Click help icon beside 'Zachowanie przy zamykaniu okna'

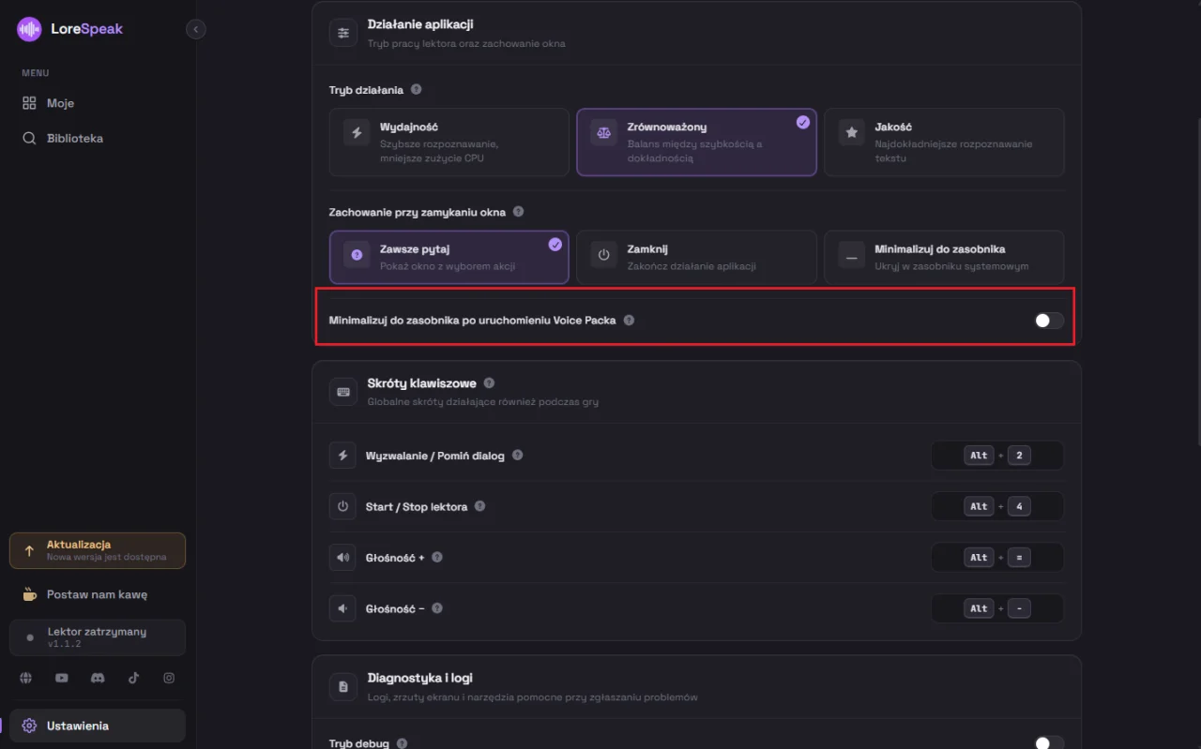tap(519, 212)
